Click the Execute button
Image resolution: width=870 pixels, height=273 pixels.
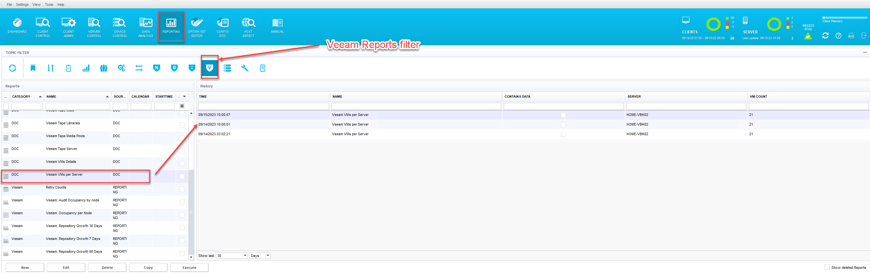click(189, 267)
